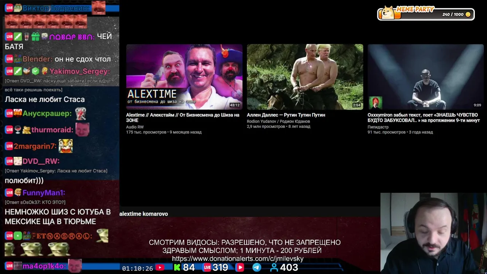Open the Audio RW channel link
The image size is (487, 274).
click(135, 127)
